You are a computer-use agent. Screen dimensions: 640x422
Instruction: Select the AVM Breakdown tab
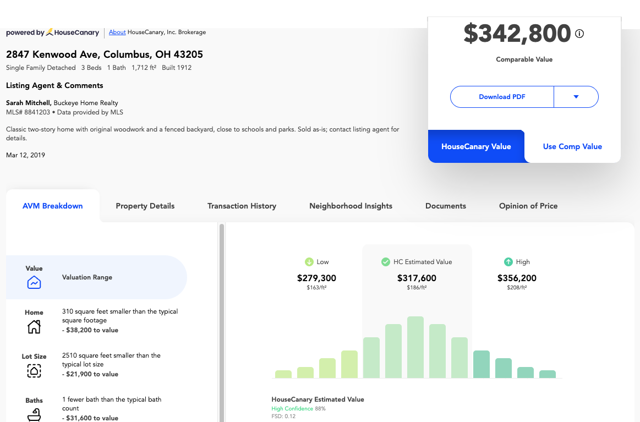53,206
